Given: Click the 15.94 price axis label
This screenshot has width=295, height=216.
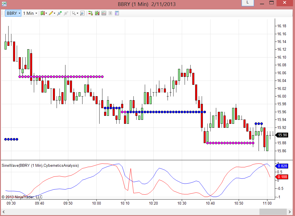Looking at the screenshot, I should coord(282,120).
